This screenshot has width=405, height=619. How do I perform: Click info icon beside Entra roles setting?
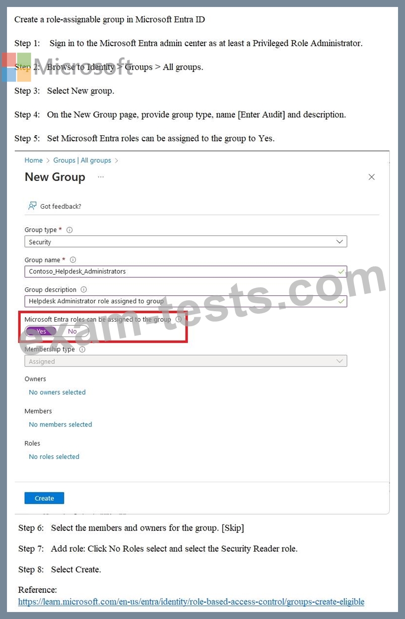pyautogui.click(x=178, y=320)
